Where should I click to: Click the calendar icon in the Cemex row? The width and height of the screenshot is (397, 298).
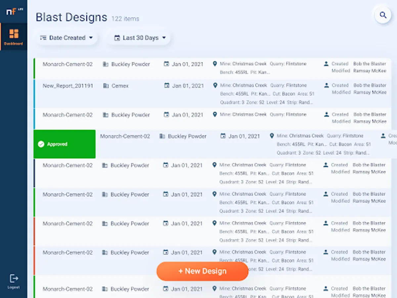[x=167, y=85]
